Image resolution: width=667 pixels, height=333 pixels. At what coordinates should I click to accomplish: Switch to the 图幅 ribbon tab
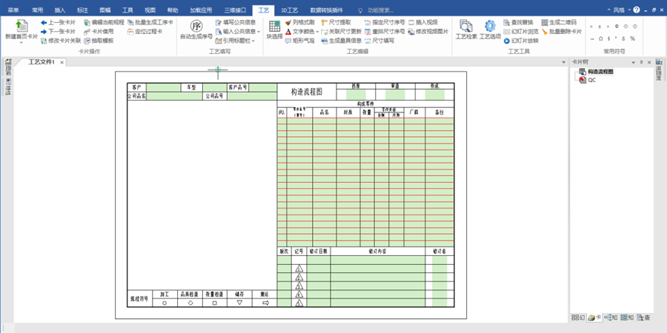[105, 10]
